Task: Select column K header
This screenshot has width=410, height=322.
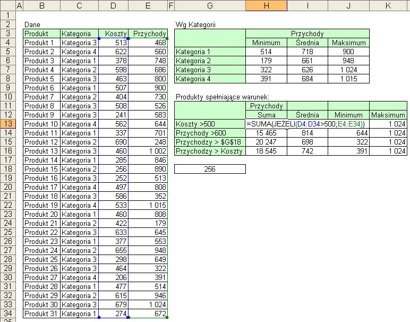Action: (388, 5)
